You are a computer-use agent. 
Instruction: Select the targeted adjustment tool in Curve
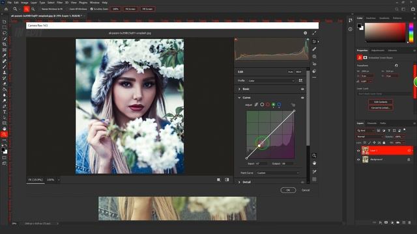point(293,105)
